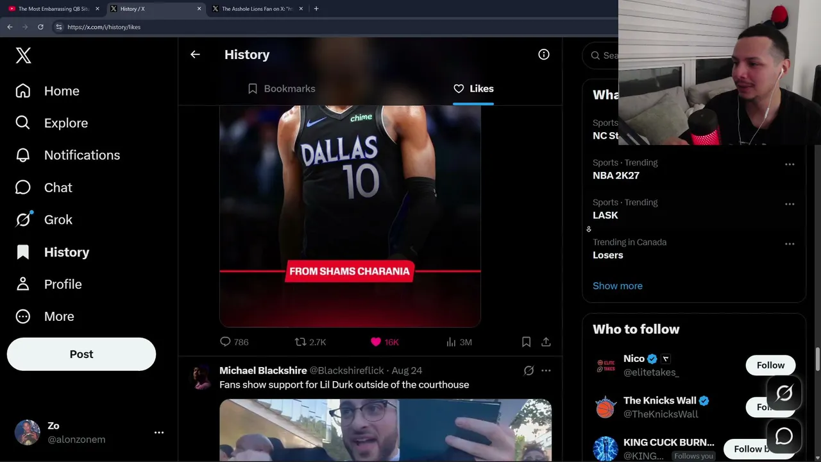This screenshot has width=821, height=462.
Task: Open Michael Blackshire's profile name link
Action: coord(263,370)
